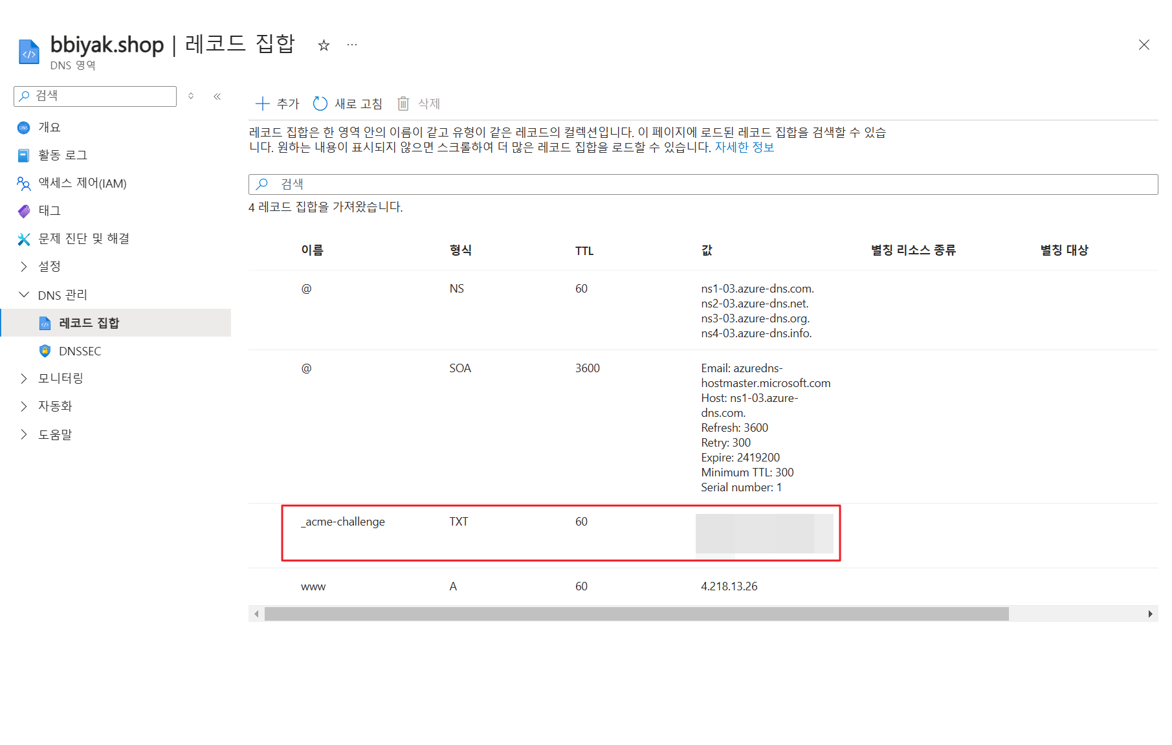
Task: Click the 형식 column header
Action: [x=461, y=250]
